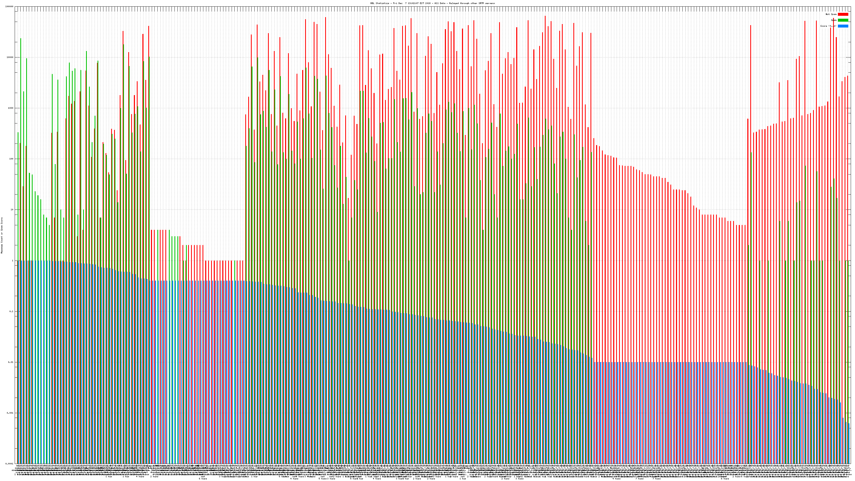Screen dimensions: 855x481
Task: Click the 0.01 y-axis tick label
Action: [x=11, y=362]
